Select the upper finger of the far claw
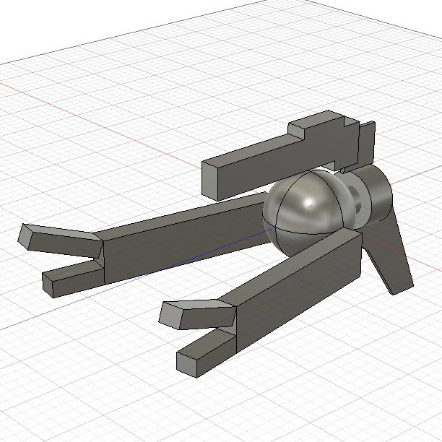This screenshot has height=442, width=442. (61, 241)
